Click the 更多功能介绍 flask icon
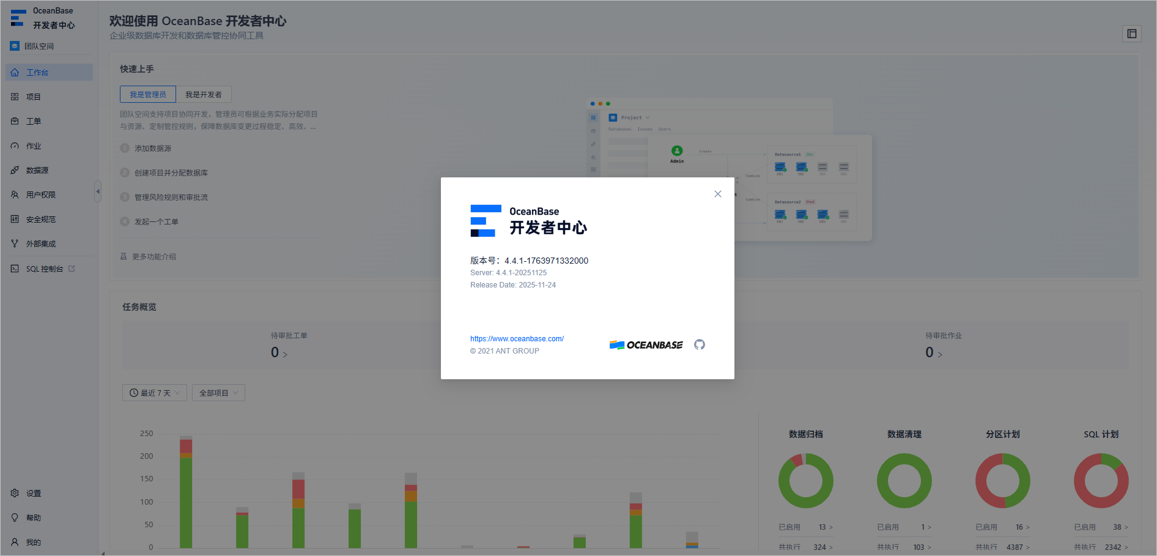This screenshot has height=556, width=1157. (124, 257)
